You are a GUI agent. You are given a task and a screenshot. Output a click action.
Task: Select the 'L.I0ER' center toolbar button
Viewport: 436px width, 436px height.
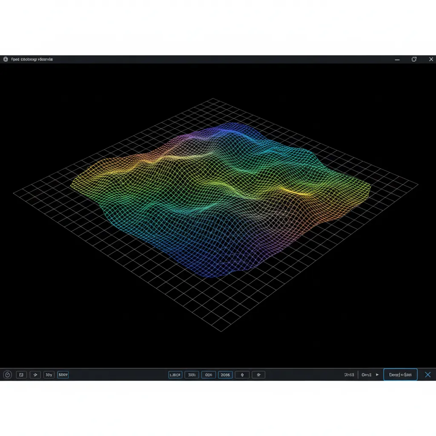[x=175, y=375]
